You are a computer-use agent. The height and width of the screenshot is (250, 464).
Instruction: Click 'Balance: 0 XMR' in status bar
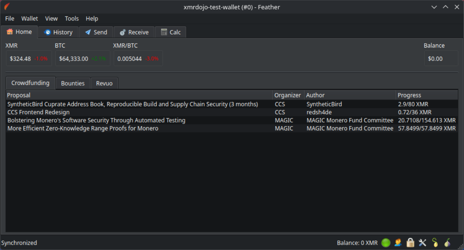(x=357, y=243)
